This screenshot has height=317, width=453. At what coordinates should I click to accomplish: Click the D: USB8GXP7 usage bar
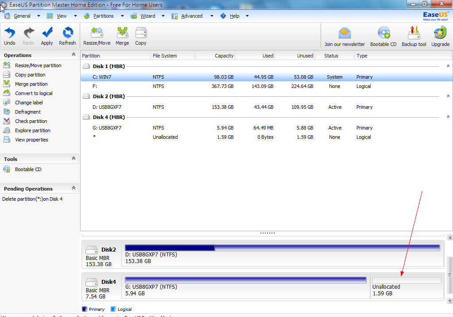[x=283, y=248]
